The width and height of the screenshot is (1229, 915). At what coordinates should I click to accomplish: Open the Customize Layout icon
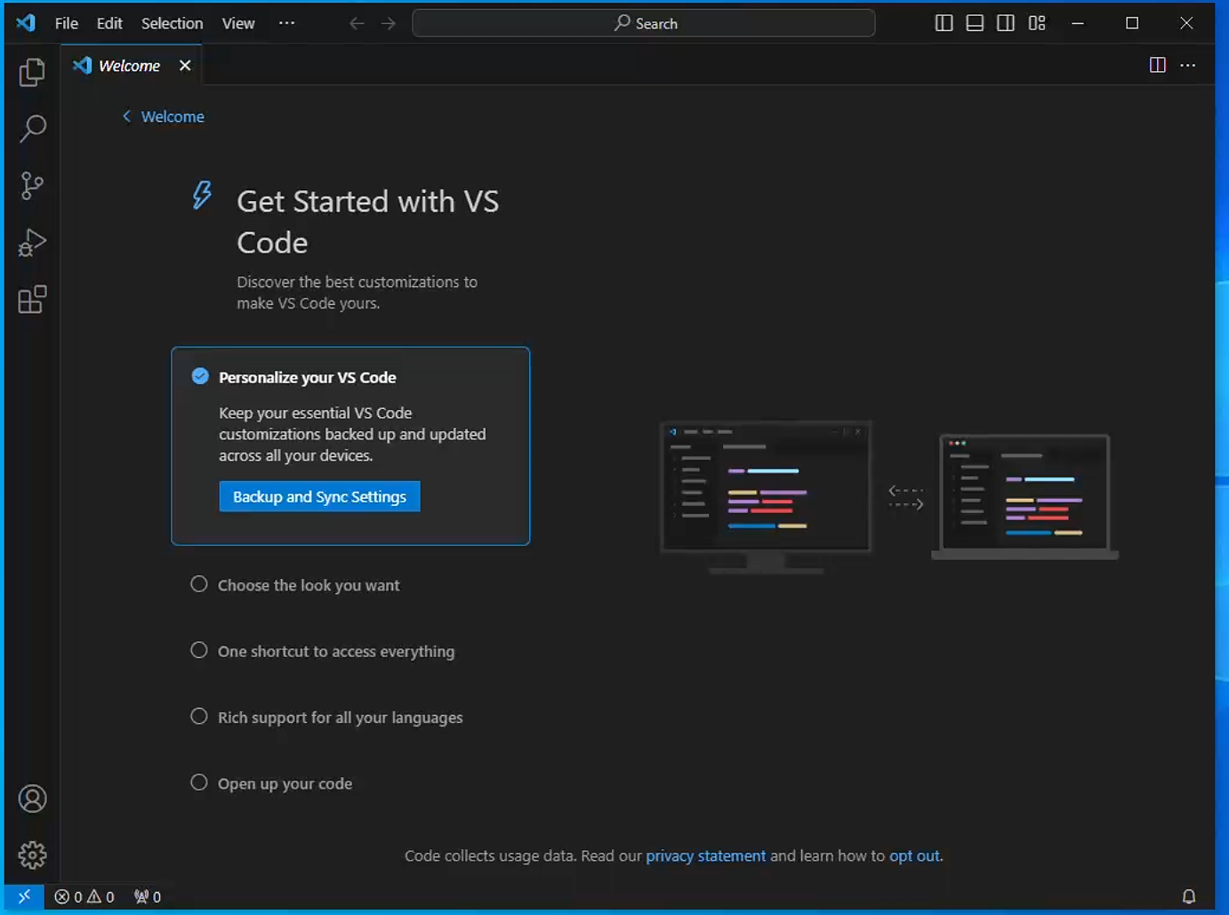[1037, 23]
